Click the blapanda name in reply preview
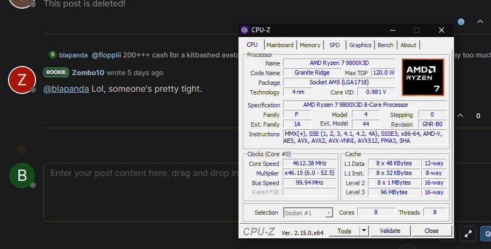The width and height of the screenshot is (491, 249). 73,55
